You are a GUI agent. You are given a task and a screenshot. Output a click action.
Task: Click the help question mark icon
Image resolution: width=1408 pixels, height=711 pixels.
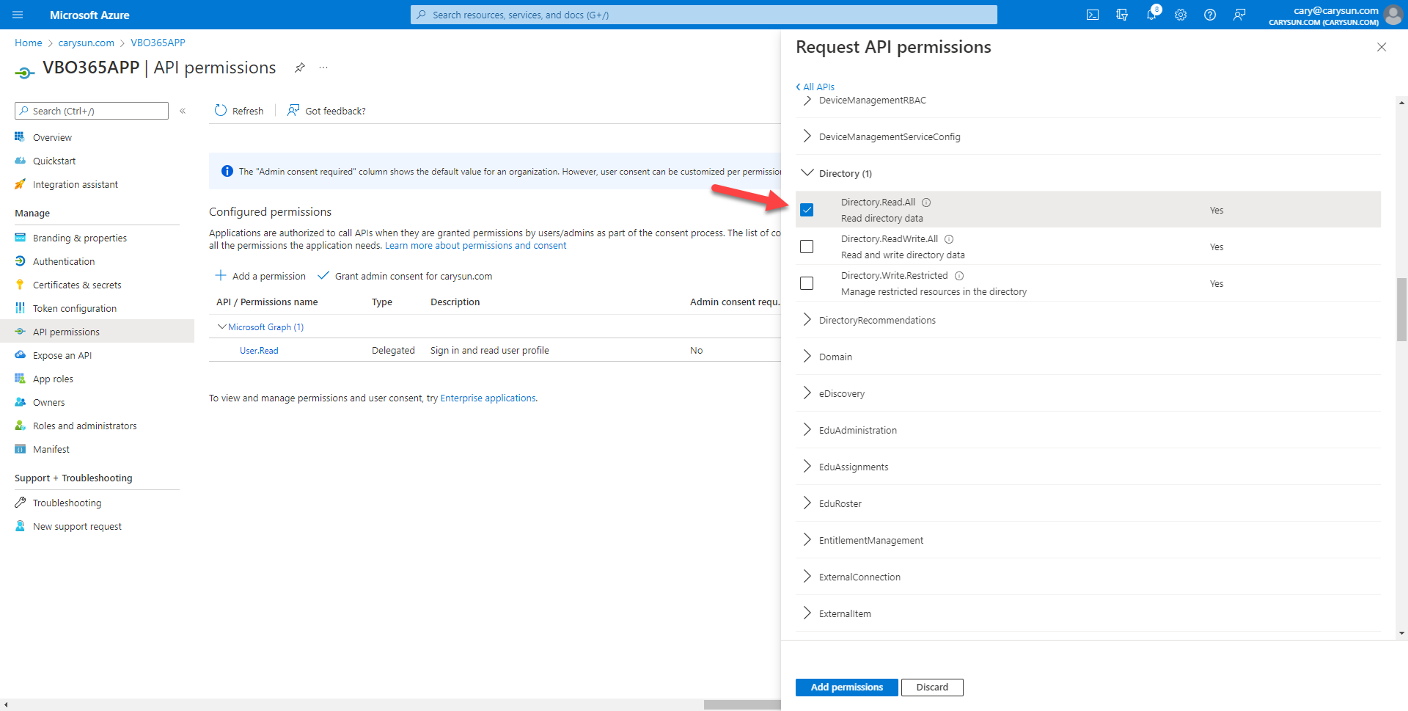click(x=1210, y=15)
